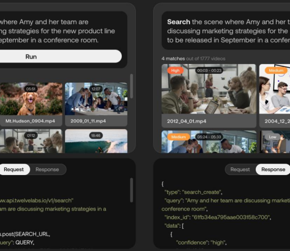The width and height of the screenshot is (290, 251).
Task: Click the 12:07 duration badge
Action: click(96, 89)
